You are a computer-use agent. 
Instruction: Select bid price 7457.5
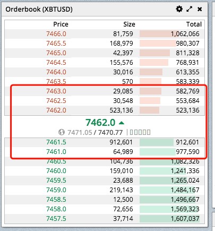(56, 219)
